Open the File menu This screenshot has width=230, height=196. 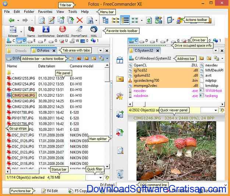click(7, 12)
